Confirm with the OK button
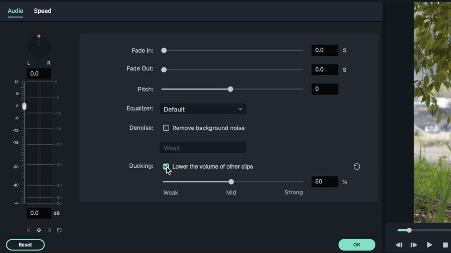This screenshot has height=253, width=451. point(357,245)
